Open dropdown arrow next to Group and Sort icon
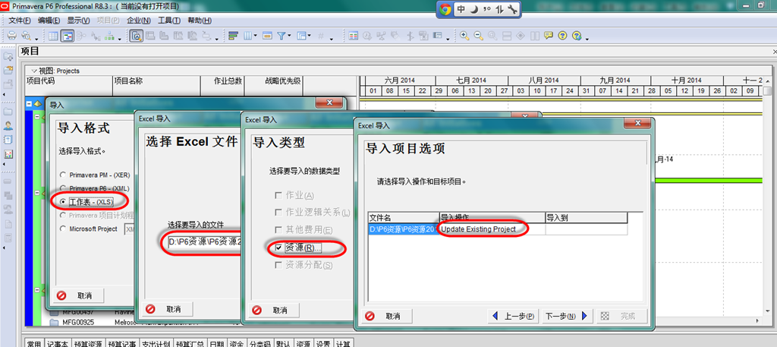The image size is (777, 347). tap(310, 36)
